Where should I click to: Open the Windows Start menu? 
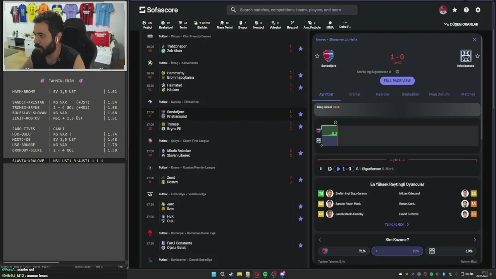tap(214, 274)
